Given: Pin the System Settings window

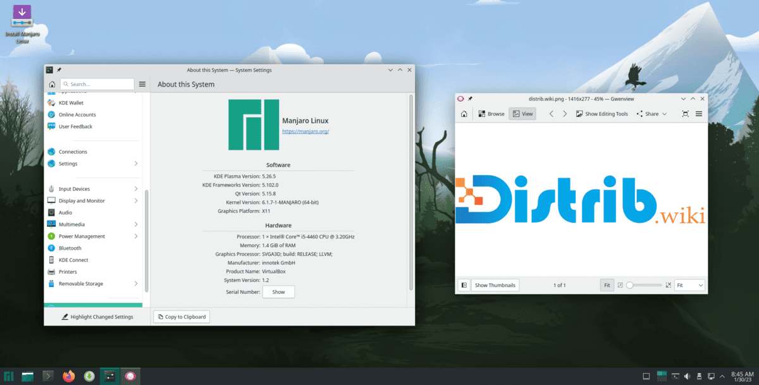Looking at the screenshot, I should tap(59, 70).
